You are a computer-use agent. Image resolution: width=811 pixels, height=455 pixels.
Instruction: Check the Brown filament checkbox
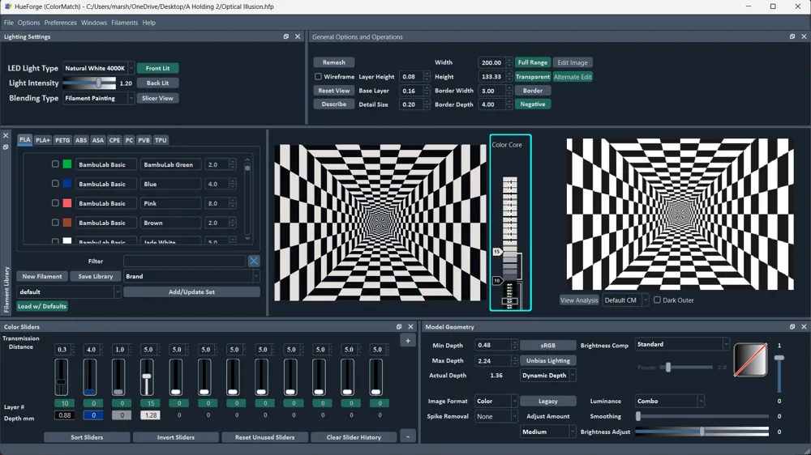click(55, 223)
